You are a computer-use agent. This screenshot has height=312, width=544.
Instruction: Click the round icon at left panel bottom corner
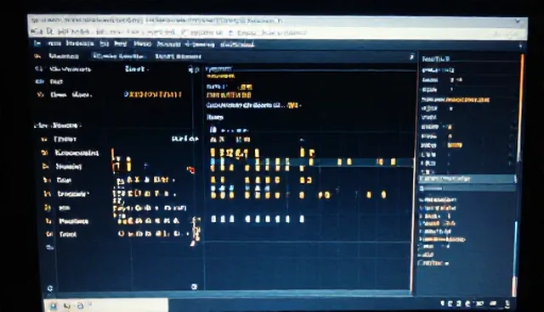click(50, 288)
